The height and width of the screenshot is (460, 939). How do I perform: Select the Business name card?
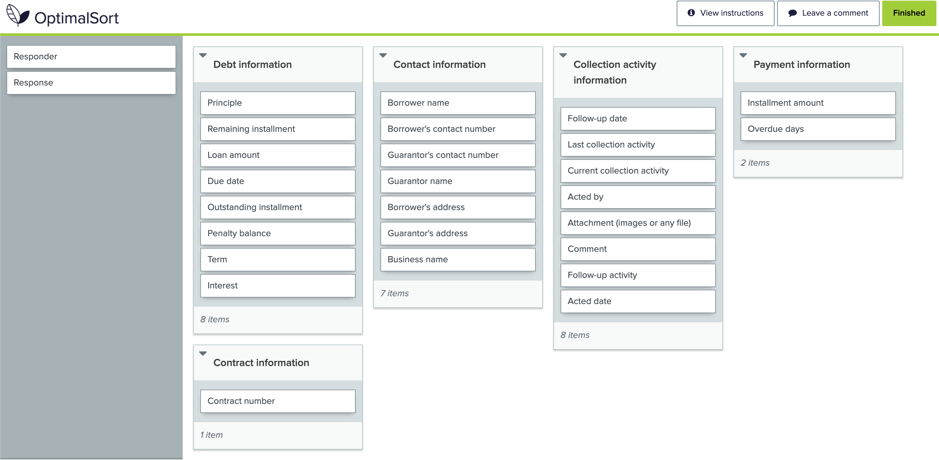458,259
